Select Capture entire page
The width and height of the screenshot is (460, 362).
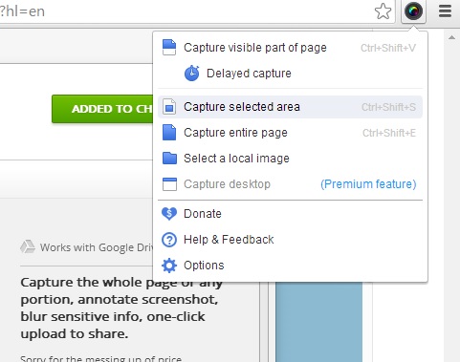click(290, 133)
